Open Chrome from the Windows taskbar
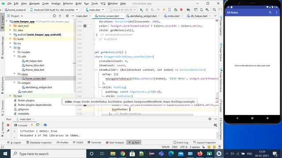The height and width of the screenshot is (158, 282). (x=122, y=154)
